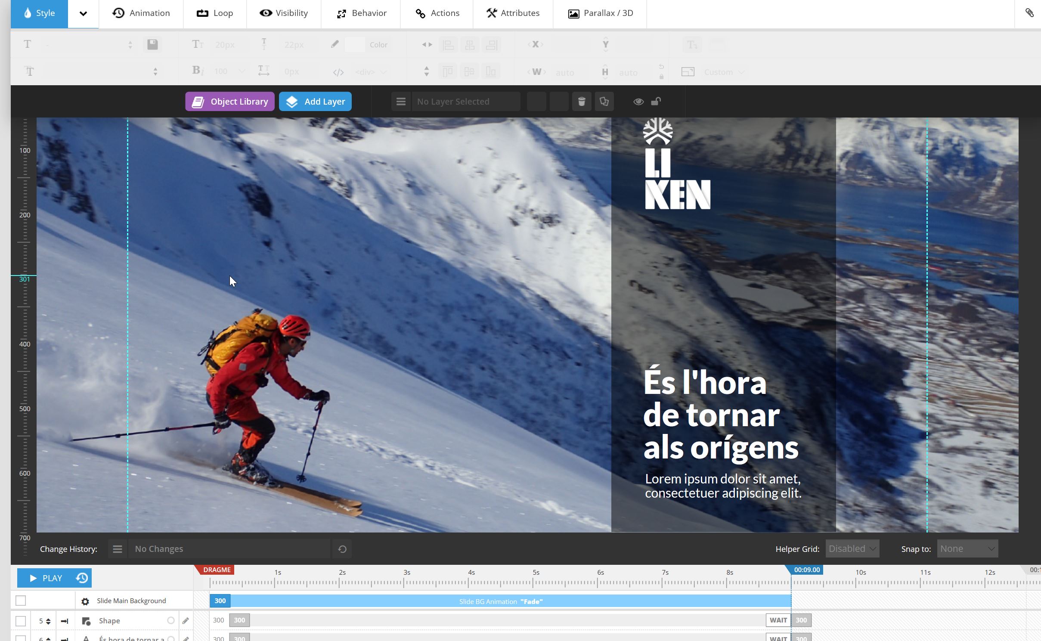Click Slide Main Background gear icon

[x=85, y=601]
